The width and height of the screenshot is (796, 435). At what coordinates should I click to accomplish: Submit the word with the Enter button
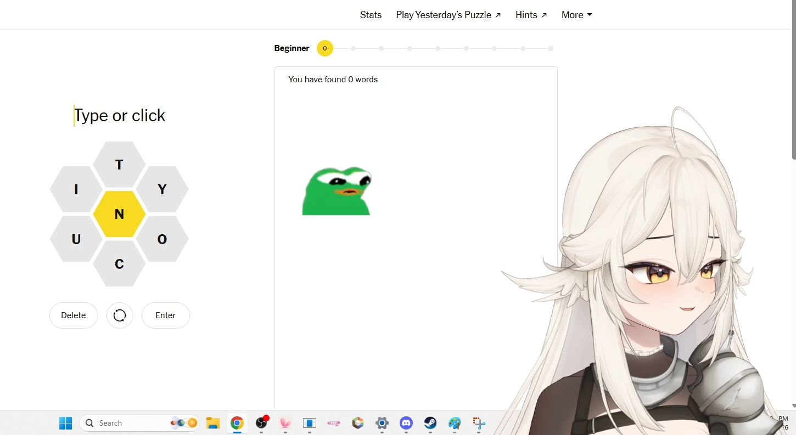(166, 315)
